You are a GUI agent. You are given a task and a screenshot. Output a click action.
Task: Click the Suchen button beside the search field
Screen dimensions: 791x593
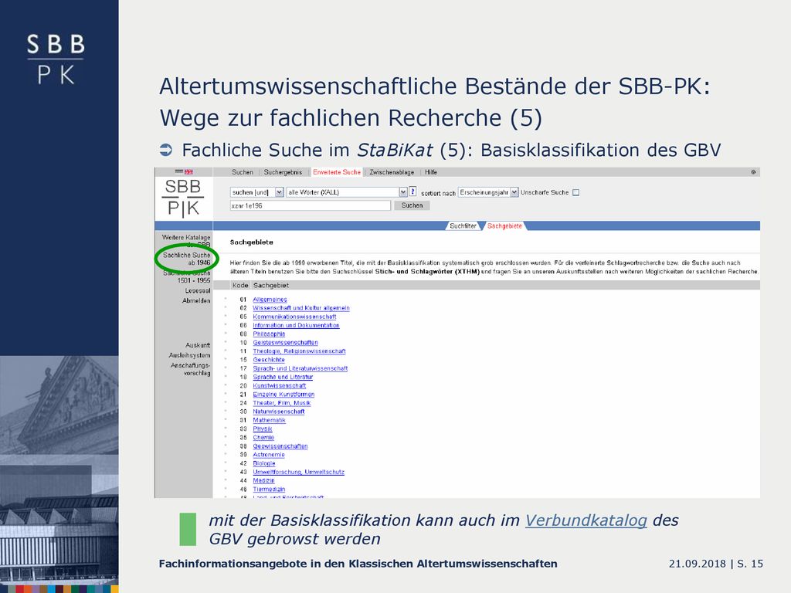click(412, 205)
